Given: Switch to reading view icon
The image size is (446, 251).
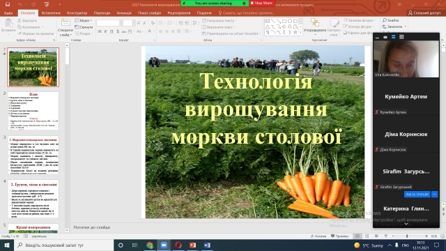Looking at the screenshot, I should click(376, 236).
